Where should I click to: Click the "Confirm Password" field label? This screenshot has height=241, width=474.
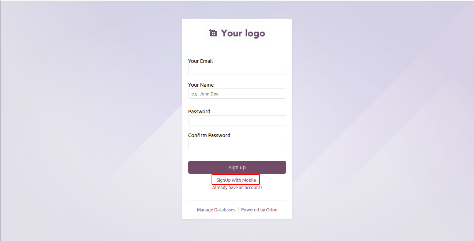pyautogui.click(x=209, y=135)
